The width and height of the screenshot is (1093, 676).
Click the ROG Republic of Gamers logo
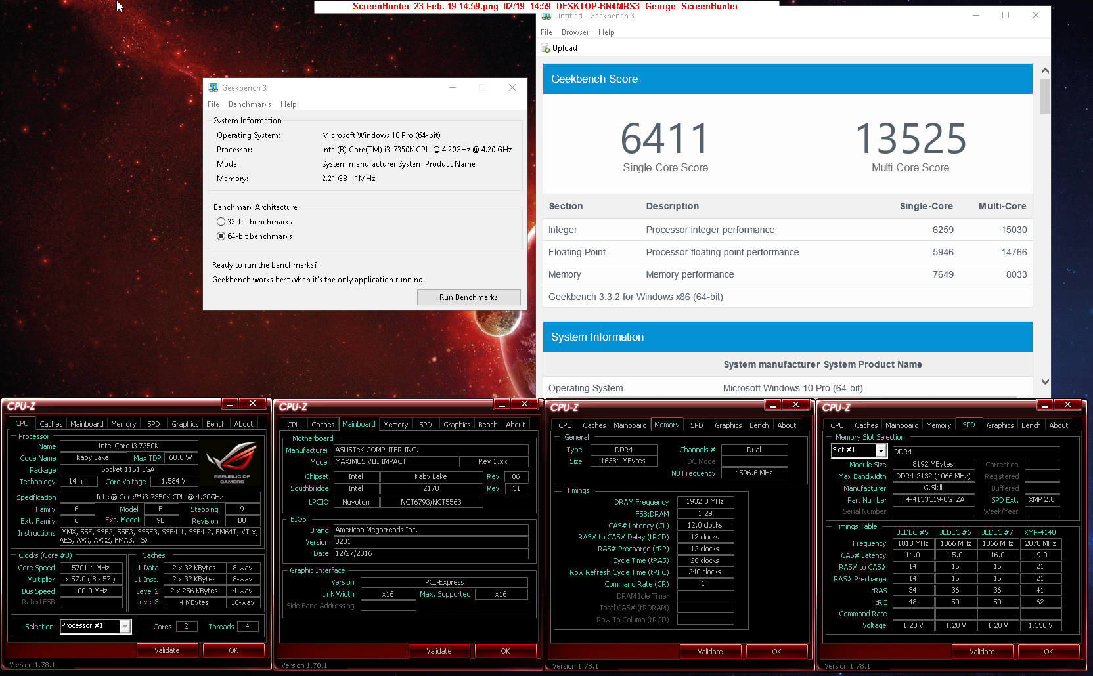tap(232, 463)
